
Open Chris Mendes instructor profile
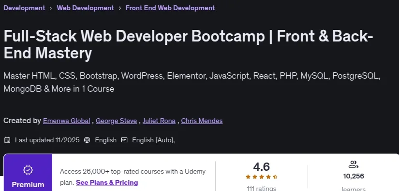pos(202,121)
